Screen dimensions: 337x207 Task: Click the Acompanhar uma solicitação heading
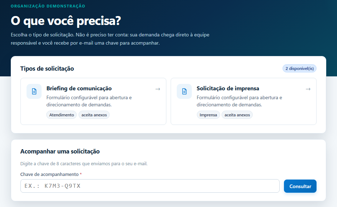60,151
